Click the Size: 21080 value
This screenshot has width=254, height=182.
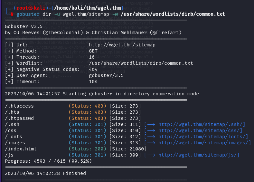pos(128,149)
